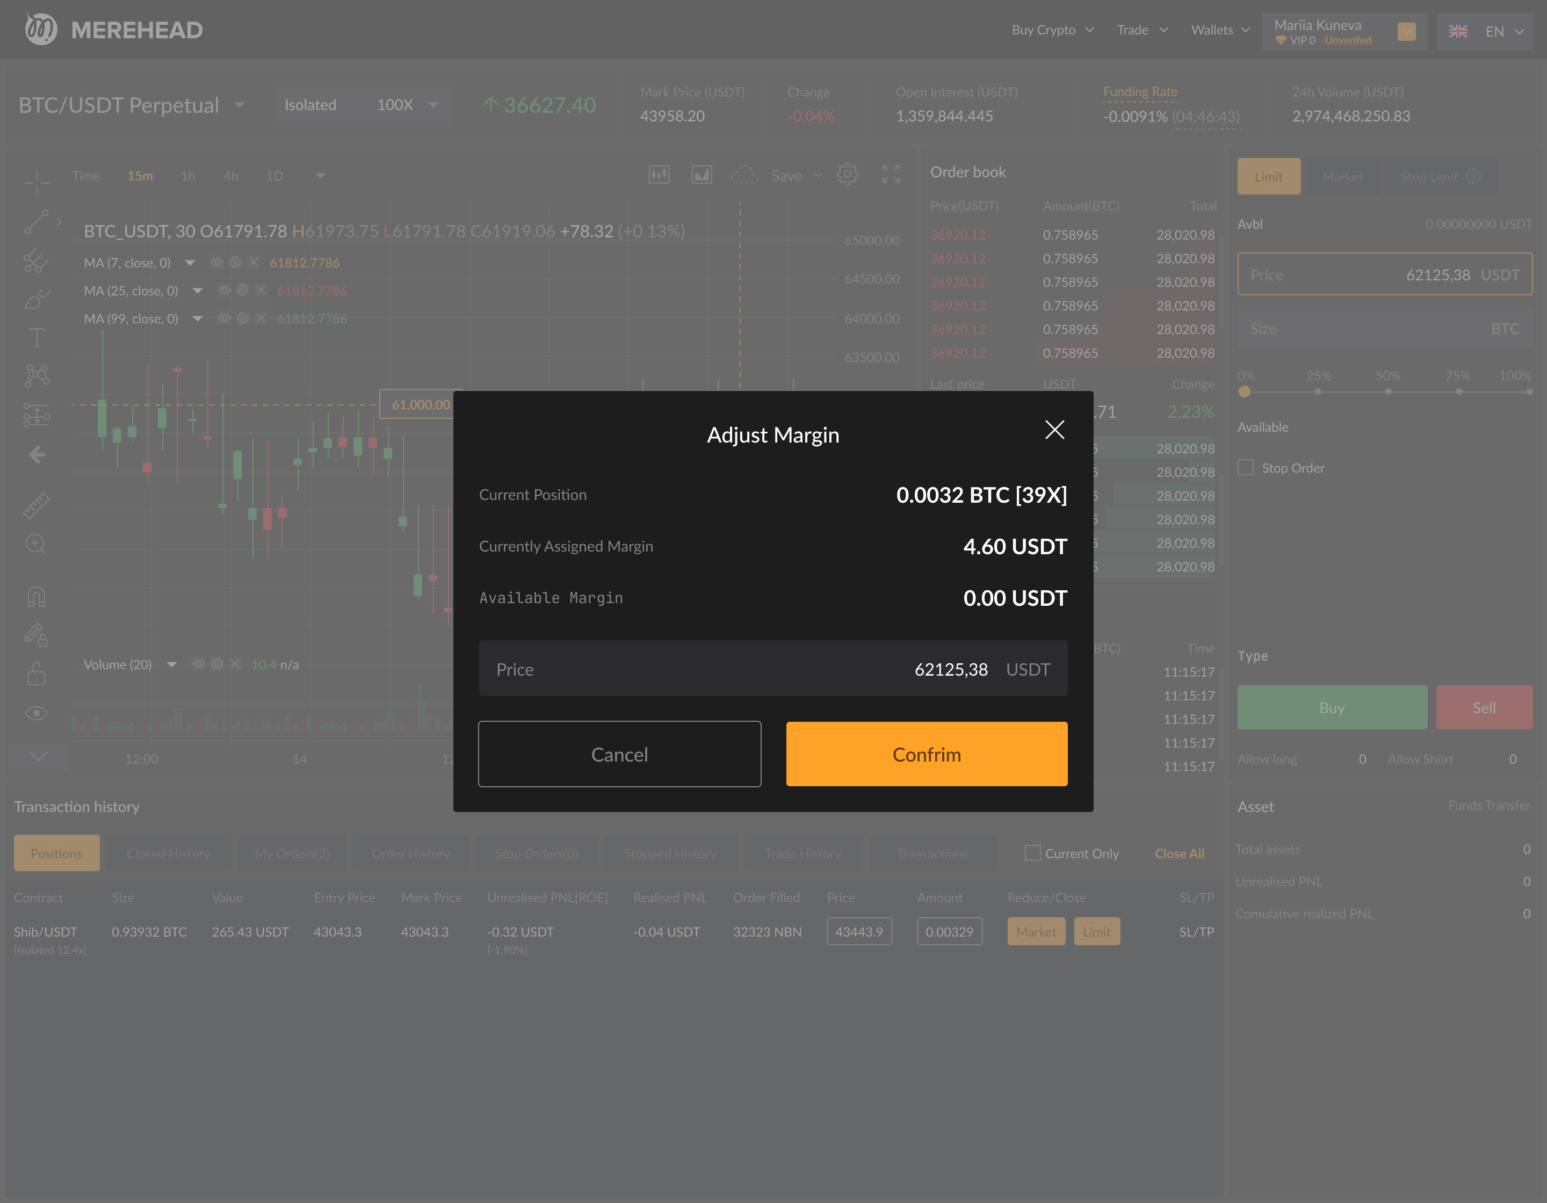Select the crosshair cursor tool
Image resolution: width=1547 pixels, height=1203 pixels.
point(37,182)
